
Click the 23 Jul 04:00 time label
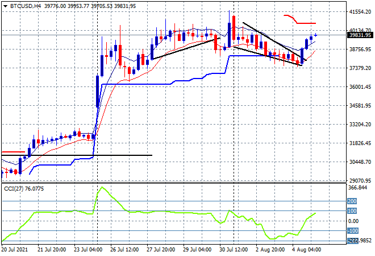(x=88, y=250)
